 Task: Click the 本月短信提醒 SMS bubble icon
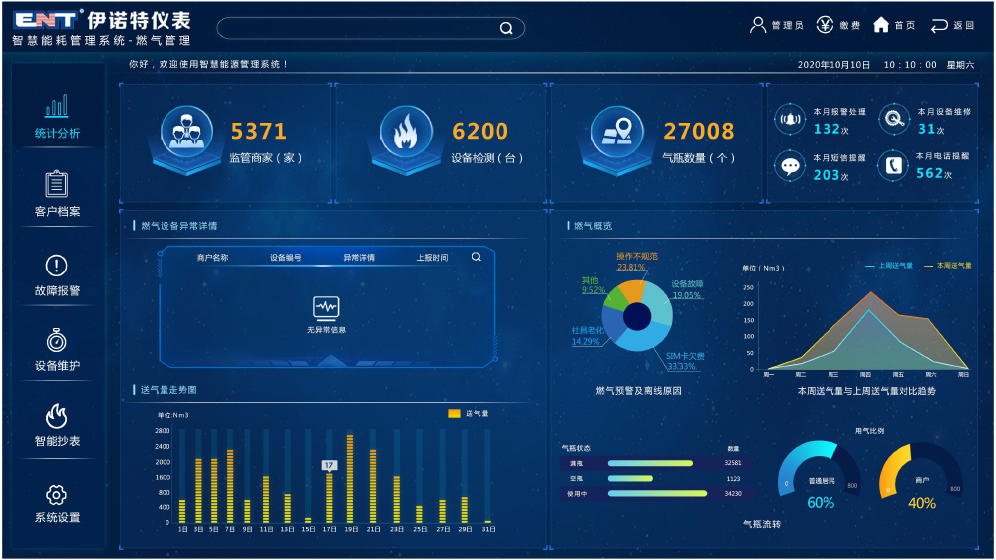[791, 165]
